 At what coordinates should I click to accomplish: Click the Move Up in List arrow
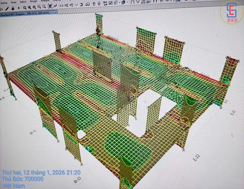click(94, 4)
